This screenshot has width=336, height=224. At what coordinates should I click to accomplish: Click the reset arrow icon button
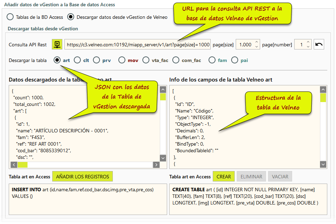click(x=319, y=45)
